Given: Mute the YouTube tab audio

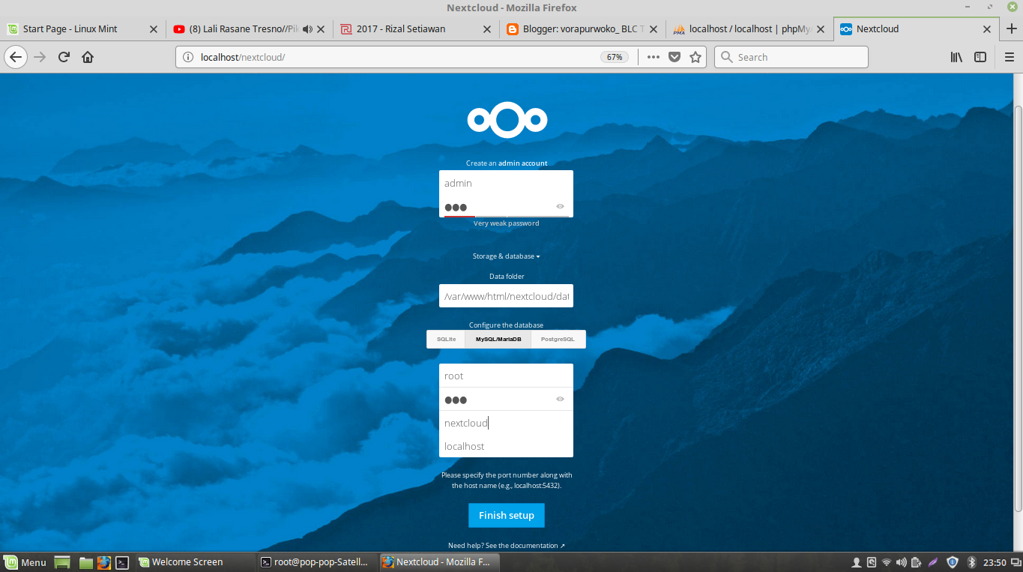Looking at the screenshot, I should point(307,29).
